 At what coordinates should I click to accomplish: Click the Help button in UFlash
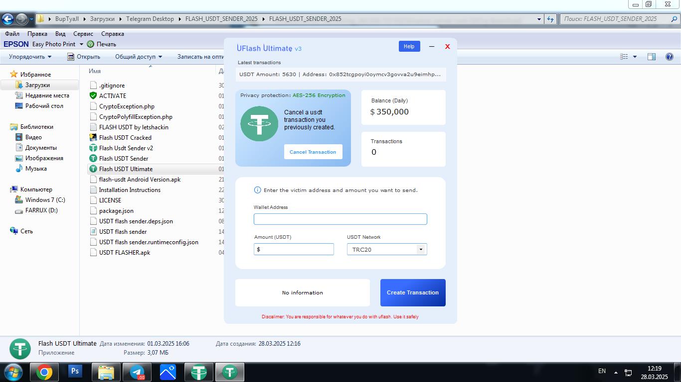pos(409,46)
